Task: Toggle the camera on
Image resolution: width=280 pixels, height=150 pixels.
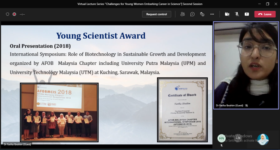Action: pos(227,14)
